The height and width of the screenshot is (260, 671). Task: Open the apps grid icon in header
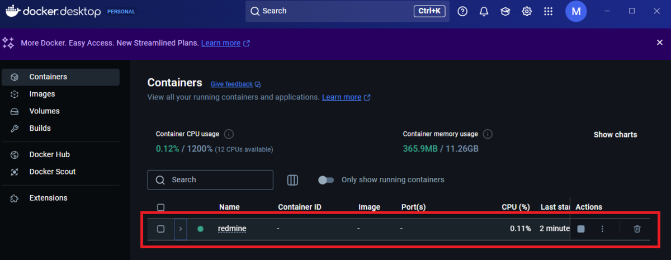coord(548,11)
